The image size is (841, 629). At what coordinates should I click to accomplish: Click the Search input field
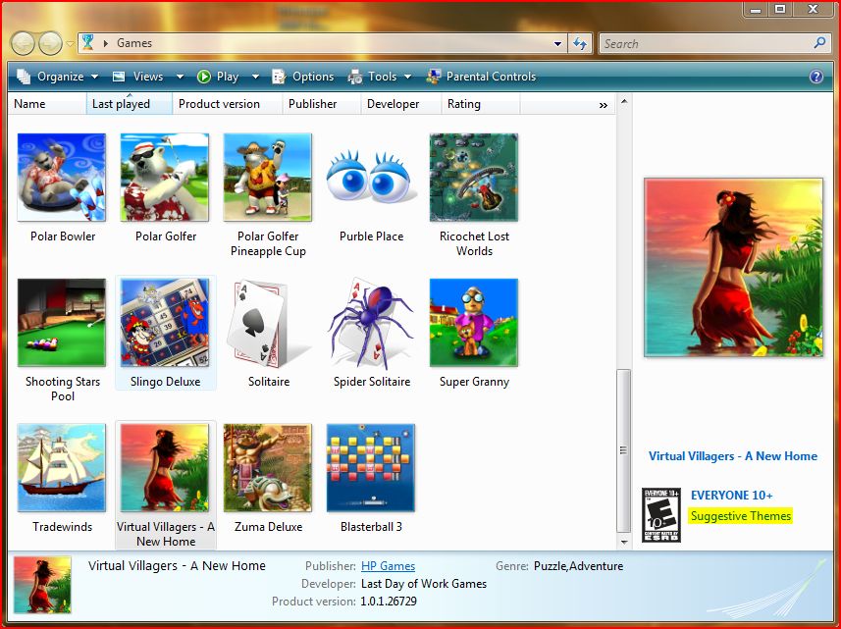tap(707, 43)
